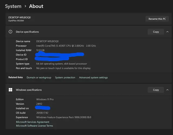Click the Device ID label

coord(21,55)
